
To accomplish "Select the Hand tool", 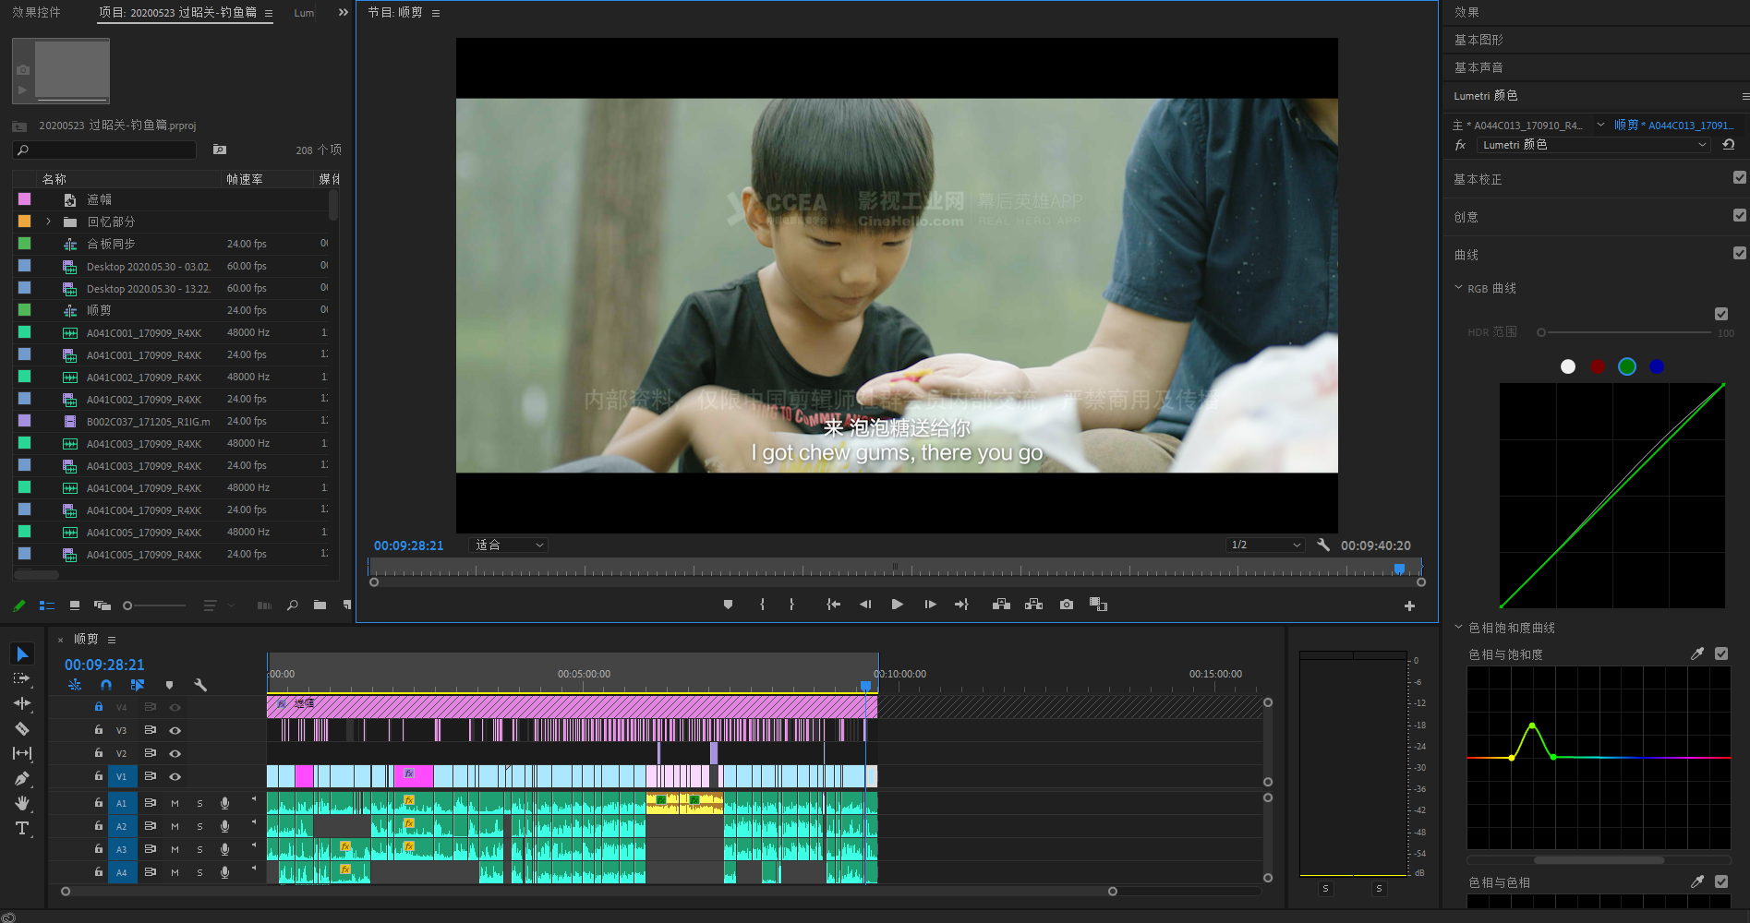I will (22, 803).
